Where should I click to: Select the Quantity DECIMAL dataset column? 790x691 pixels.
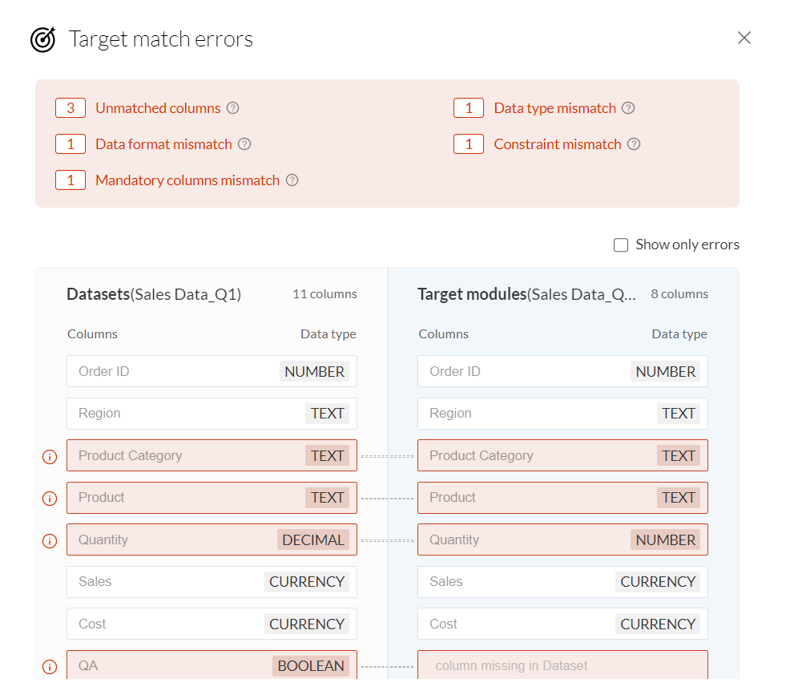[212, 539]
